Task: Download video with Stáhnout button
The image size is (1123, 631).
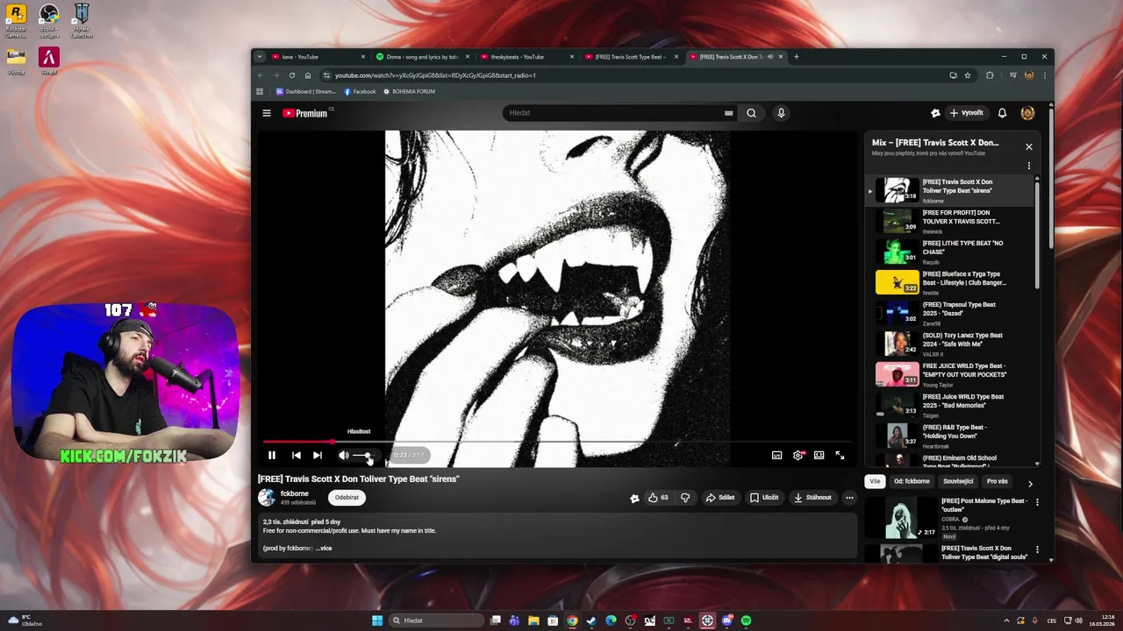Action: 812,498
